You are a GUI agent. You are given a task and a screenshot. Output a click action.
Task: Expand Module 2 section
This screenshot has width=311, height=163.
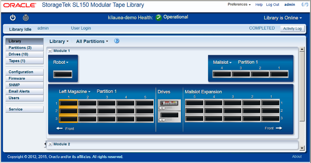click(50, 144)
